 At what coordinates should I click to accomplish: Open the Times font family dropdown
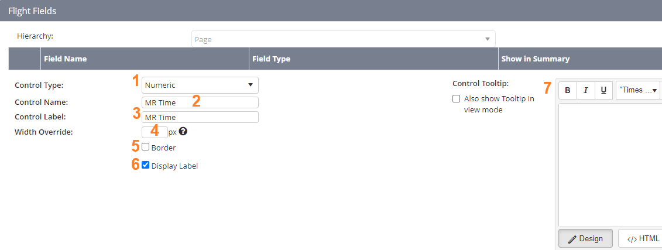(x=637, y=91)
